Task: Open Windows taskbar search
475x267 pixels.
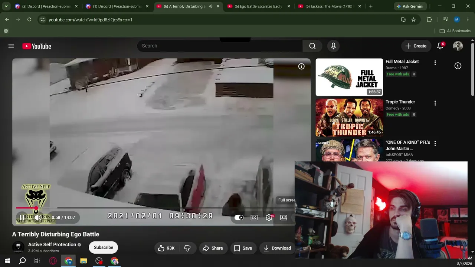Action: click(22, 261)
